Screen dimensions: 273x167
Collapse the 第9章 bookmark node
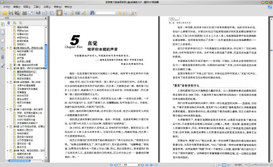(7, 151)
